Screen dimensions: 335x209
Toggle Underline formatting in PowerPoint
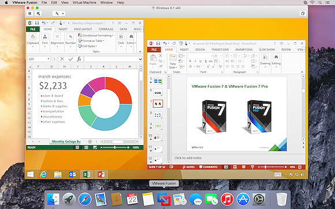pyautogui.click(x=200, y=61)
